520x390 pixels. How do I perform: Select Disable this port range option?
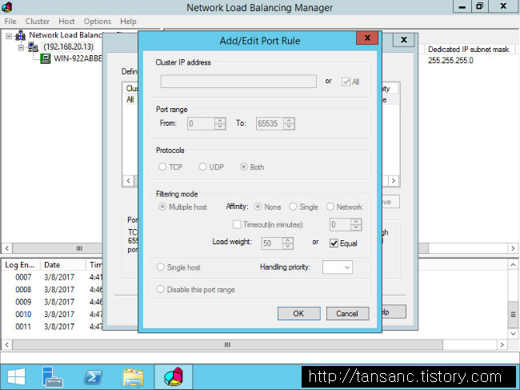[161, 289]
